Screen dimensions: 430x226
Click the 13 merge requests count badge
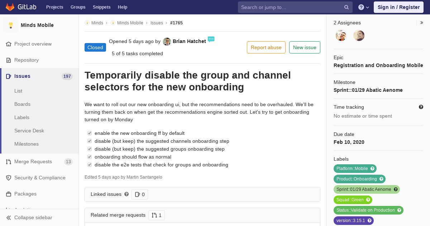(68, 162)
